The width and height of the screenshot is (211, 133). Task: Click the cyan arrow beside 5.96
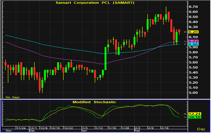(185, 44)
